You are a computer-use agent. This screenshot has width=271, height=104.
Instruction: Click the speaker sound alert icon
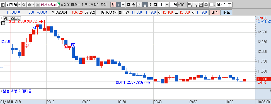(x=29, y=5)
